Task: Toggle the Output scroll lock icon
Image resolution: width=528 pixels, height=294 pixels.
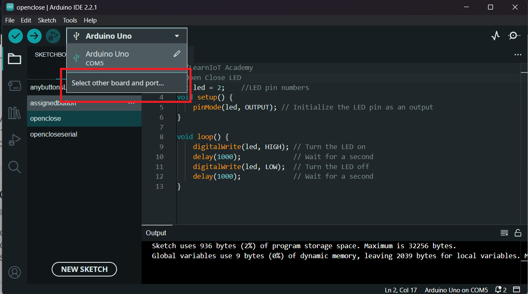Action: click(518, 233)
